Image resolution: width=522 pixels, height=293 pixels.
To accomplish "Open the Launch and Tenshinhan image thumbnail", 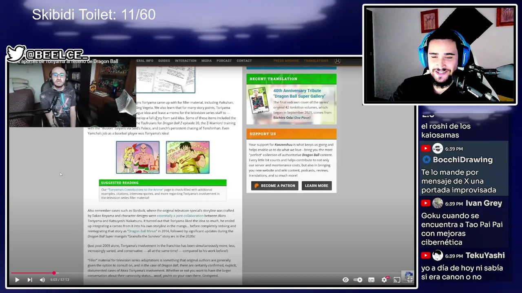I will [138, 157].
